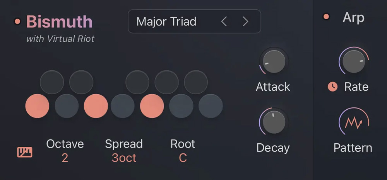Click the clock sync icon beside Rate
The image size is (387, 180).
(332, 87)
